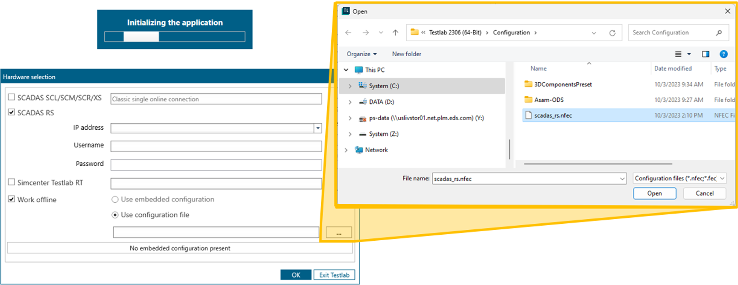Click the Open button
Viewport: 738px width, 285px height.
(654, 193)
